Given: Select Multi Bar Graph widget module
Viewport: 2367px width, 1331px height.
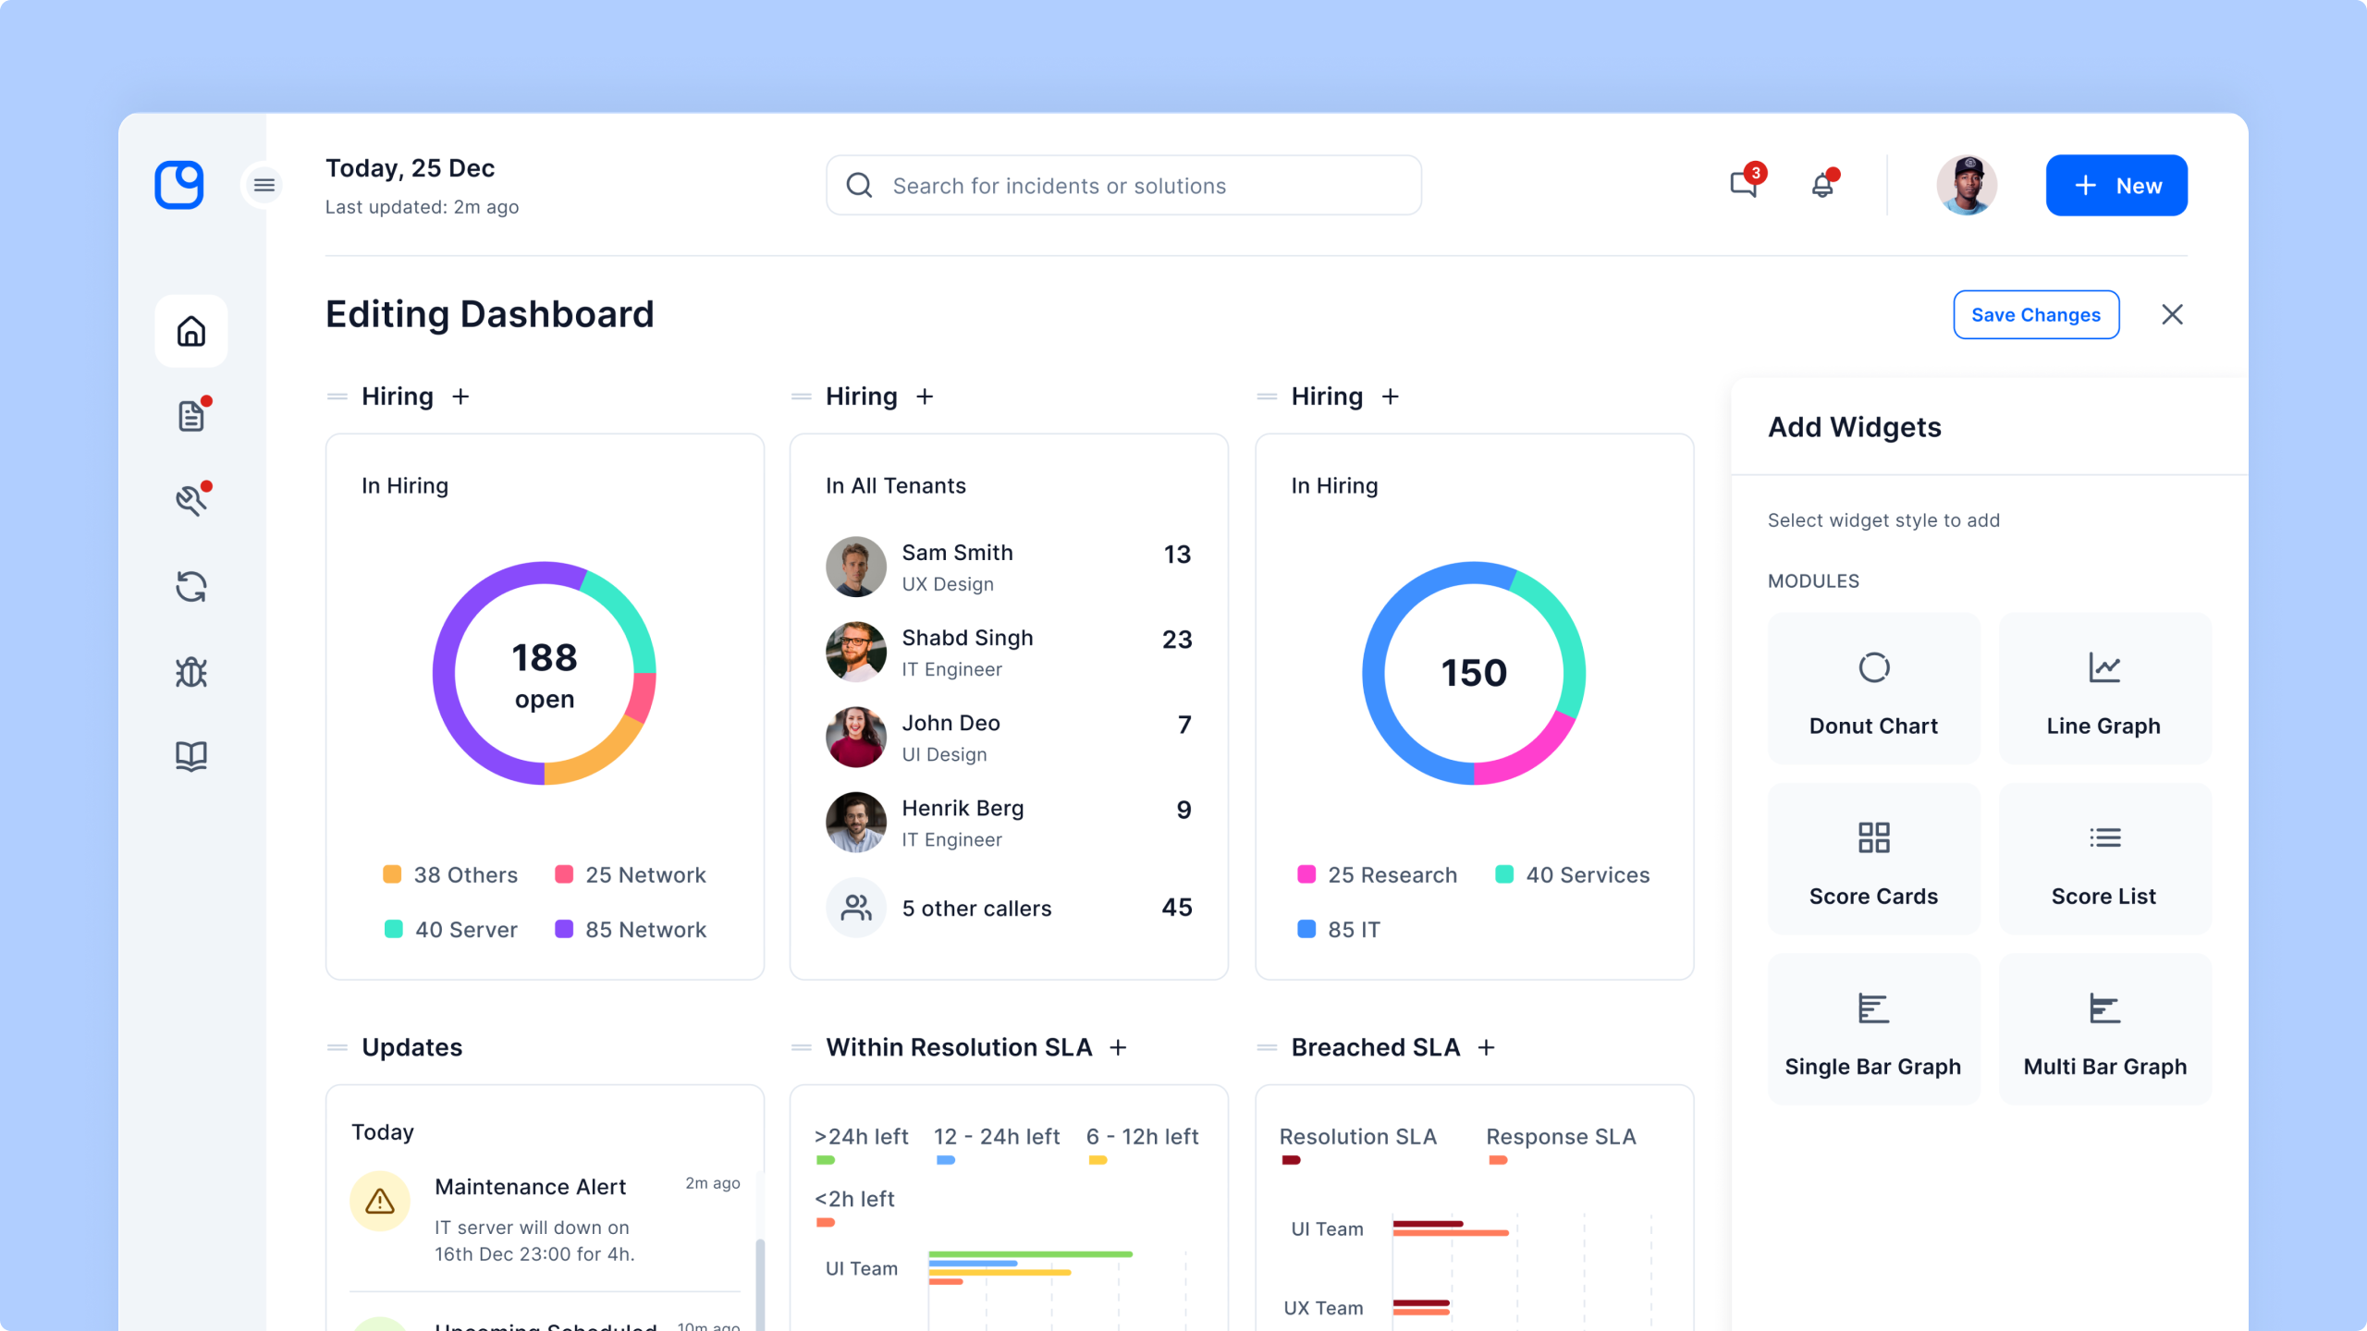Looking at the screenshot, I should click(x=2104, y=1029).
